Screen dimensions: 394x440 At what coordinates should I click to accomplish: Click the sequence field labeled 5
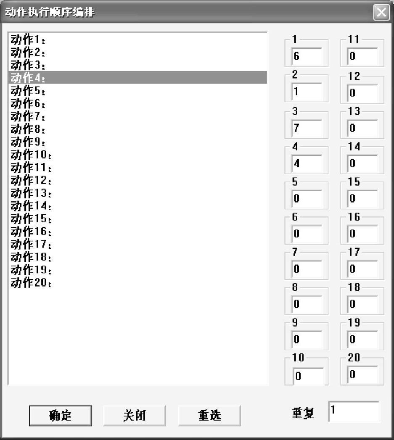pyautogui.click(x=307, y=199)
